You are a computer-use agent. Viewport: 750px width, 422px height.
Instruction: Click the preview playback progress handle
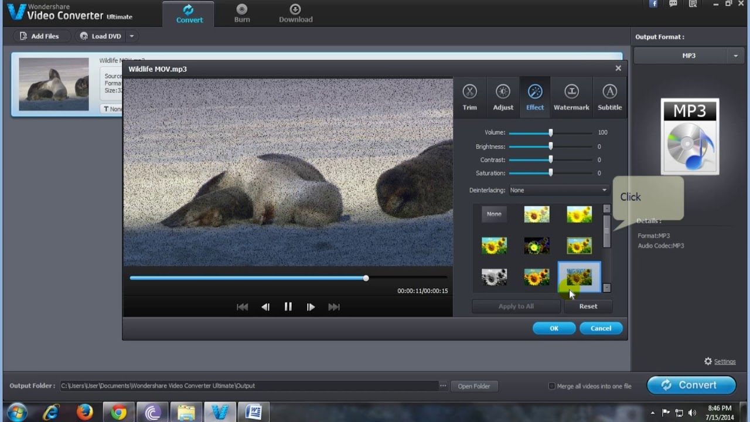click(366, 278)
